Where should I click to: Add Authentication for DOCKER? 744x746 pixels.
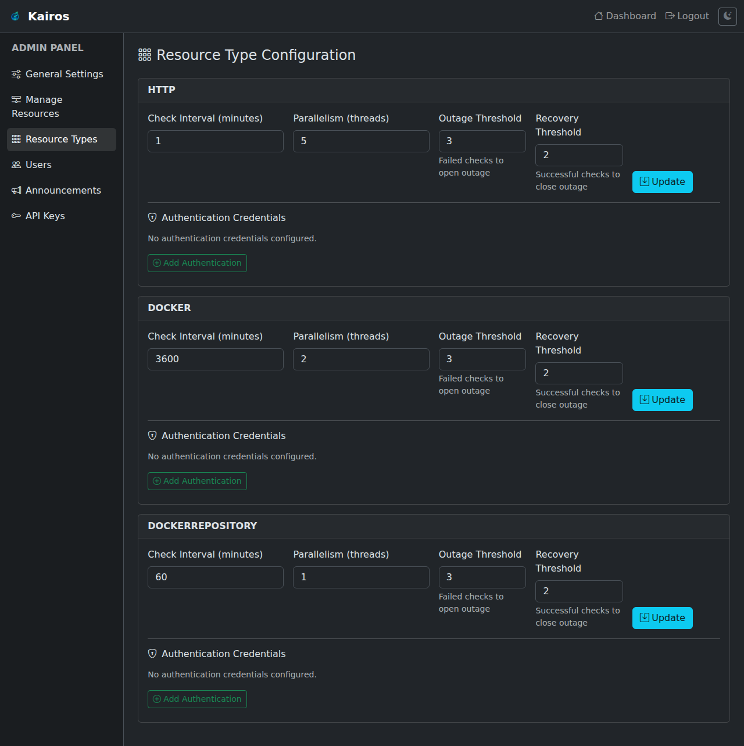click(197, 481)
